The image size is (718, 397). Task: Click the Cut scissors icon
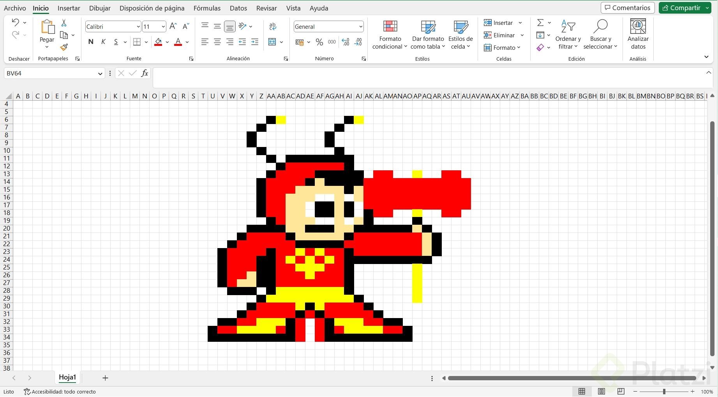64,23
